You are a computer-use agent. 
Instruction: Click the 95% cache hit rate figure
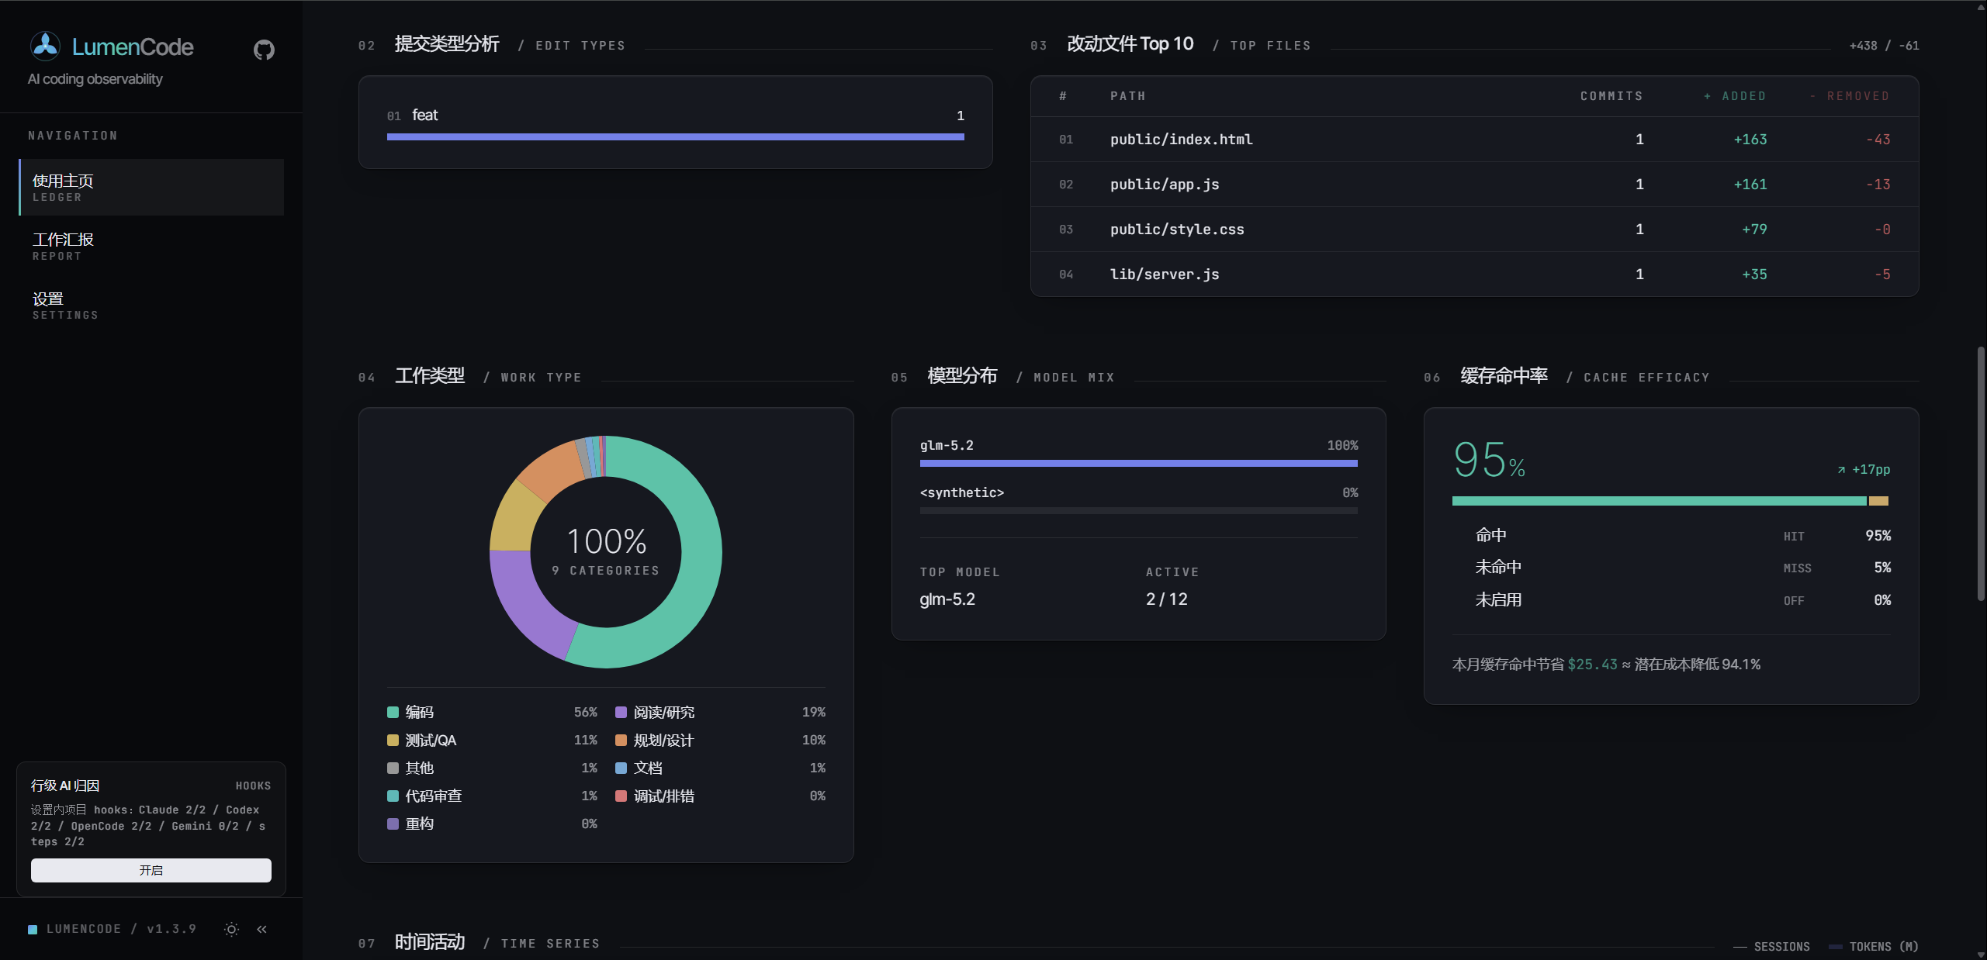tap(1489, 460)
